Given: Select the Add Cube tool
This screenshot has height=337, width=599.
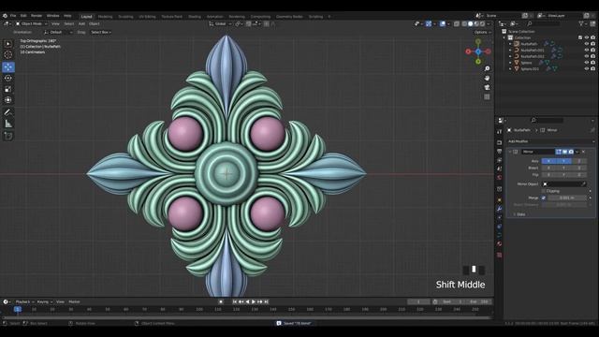Looking at the screenshot, I should pyautogui.click(x=8, y=136).
